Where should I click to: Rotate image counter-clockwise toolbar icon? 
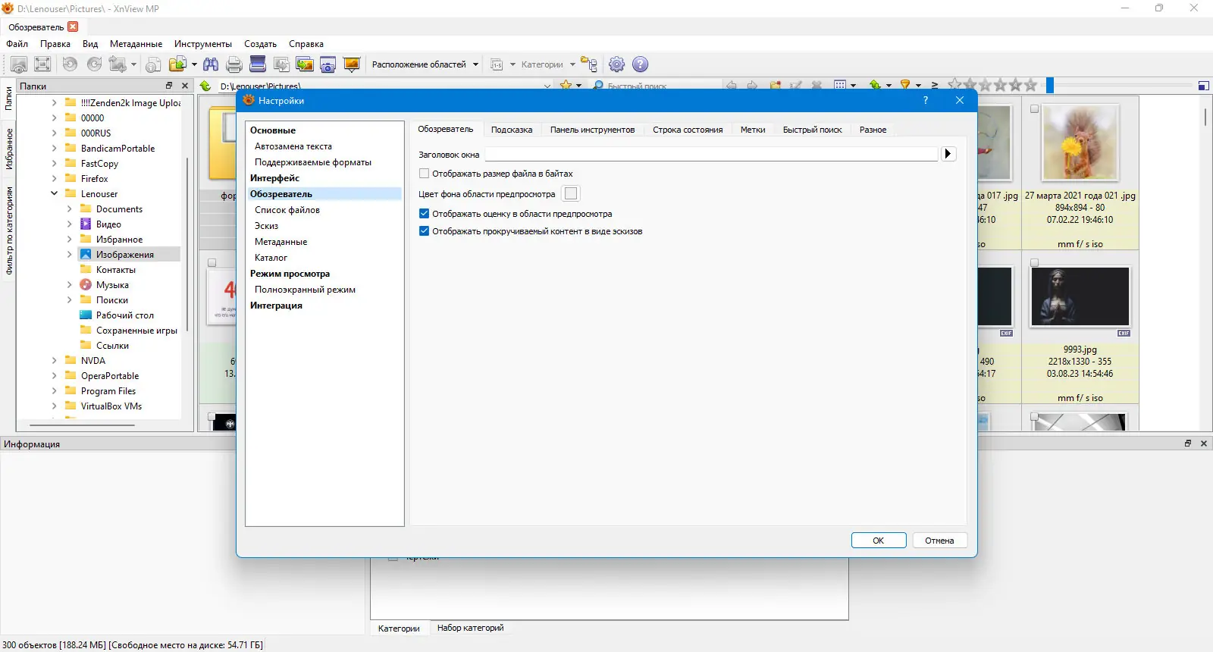pos(70,64)
